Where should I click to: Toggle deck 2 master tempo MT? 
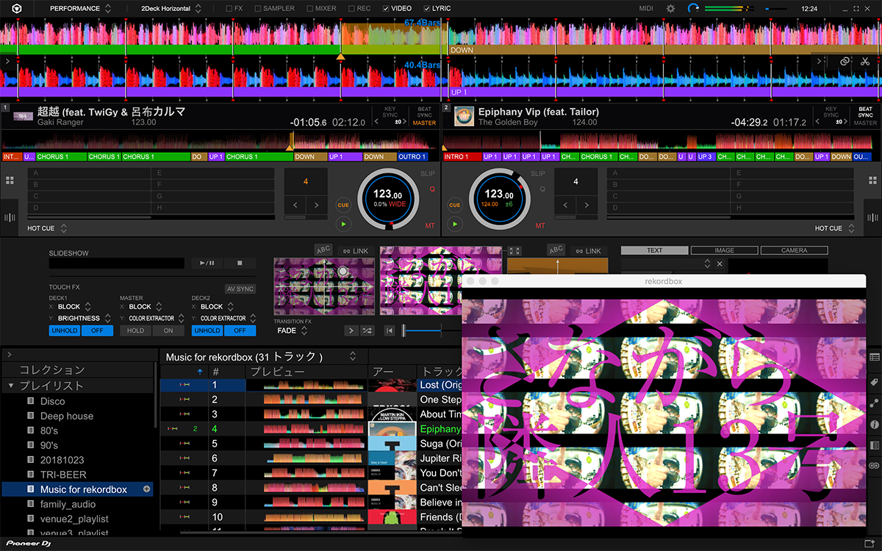[x=540, y=226]
